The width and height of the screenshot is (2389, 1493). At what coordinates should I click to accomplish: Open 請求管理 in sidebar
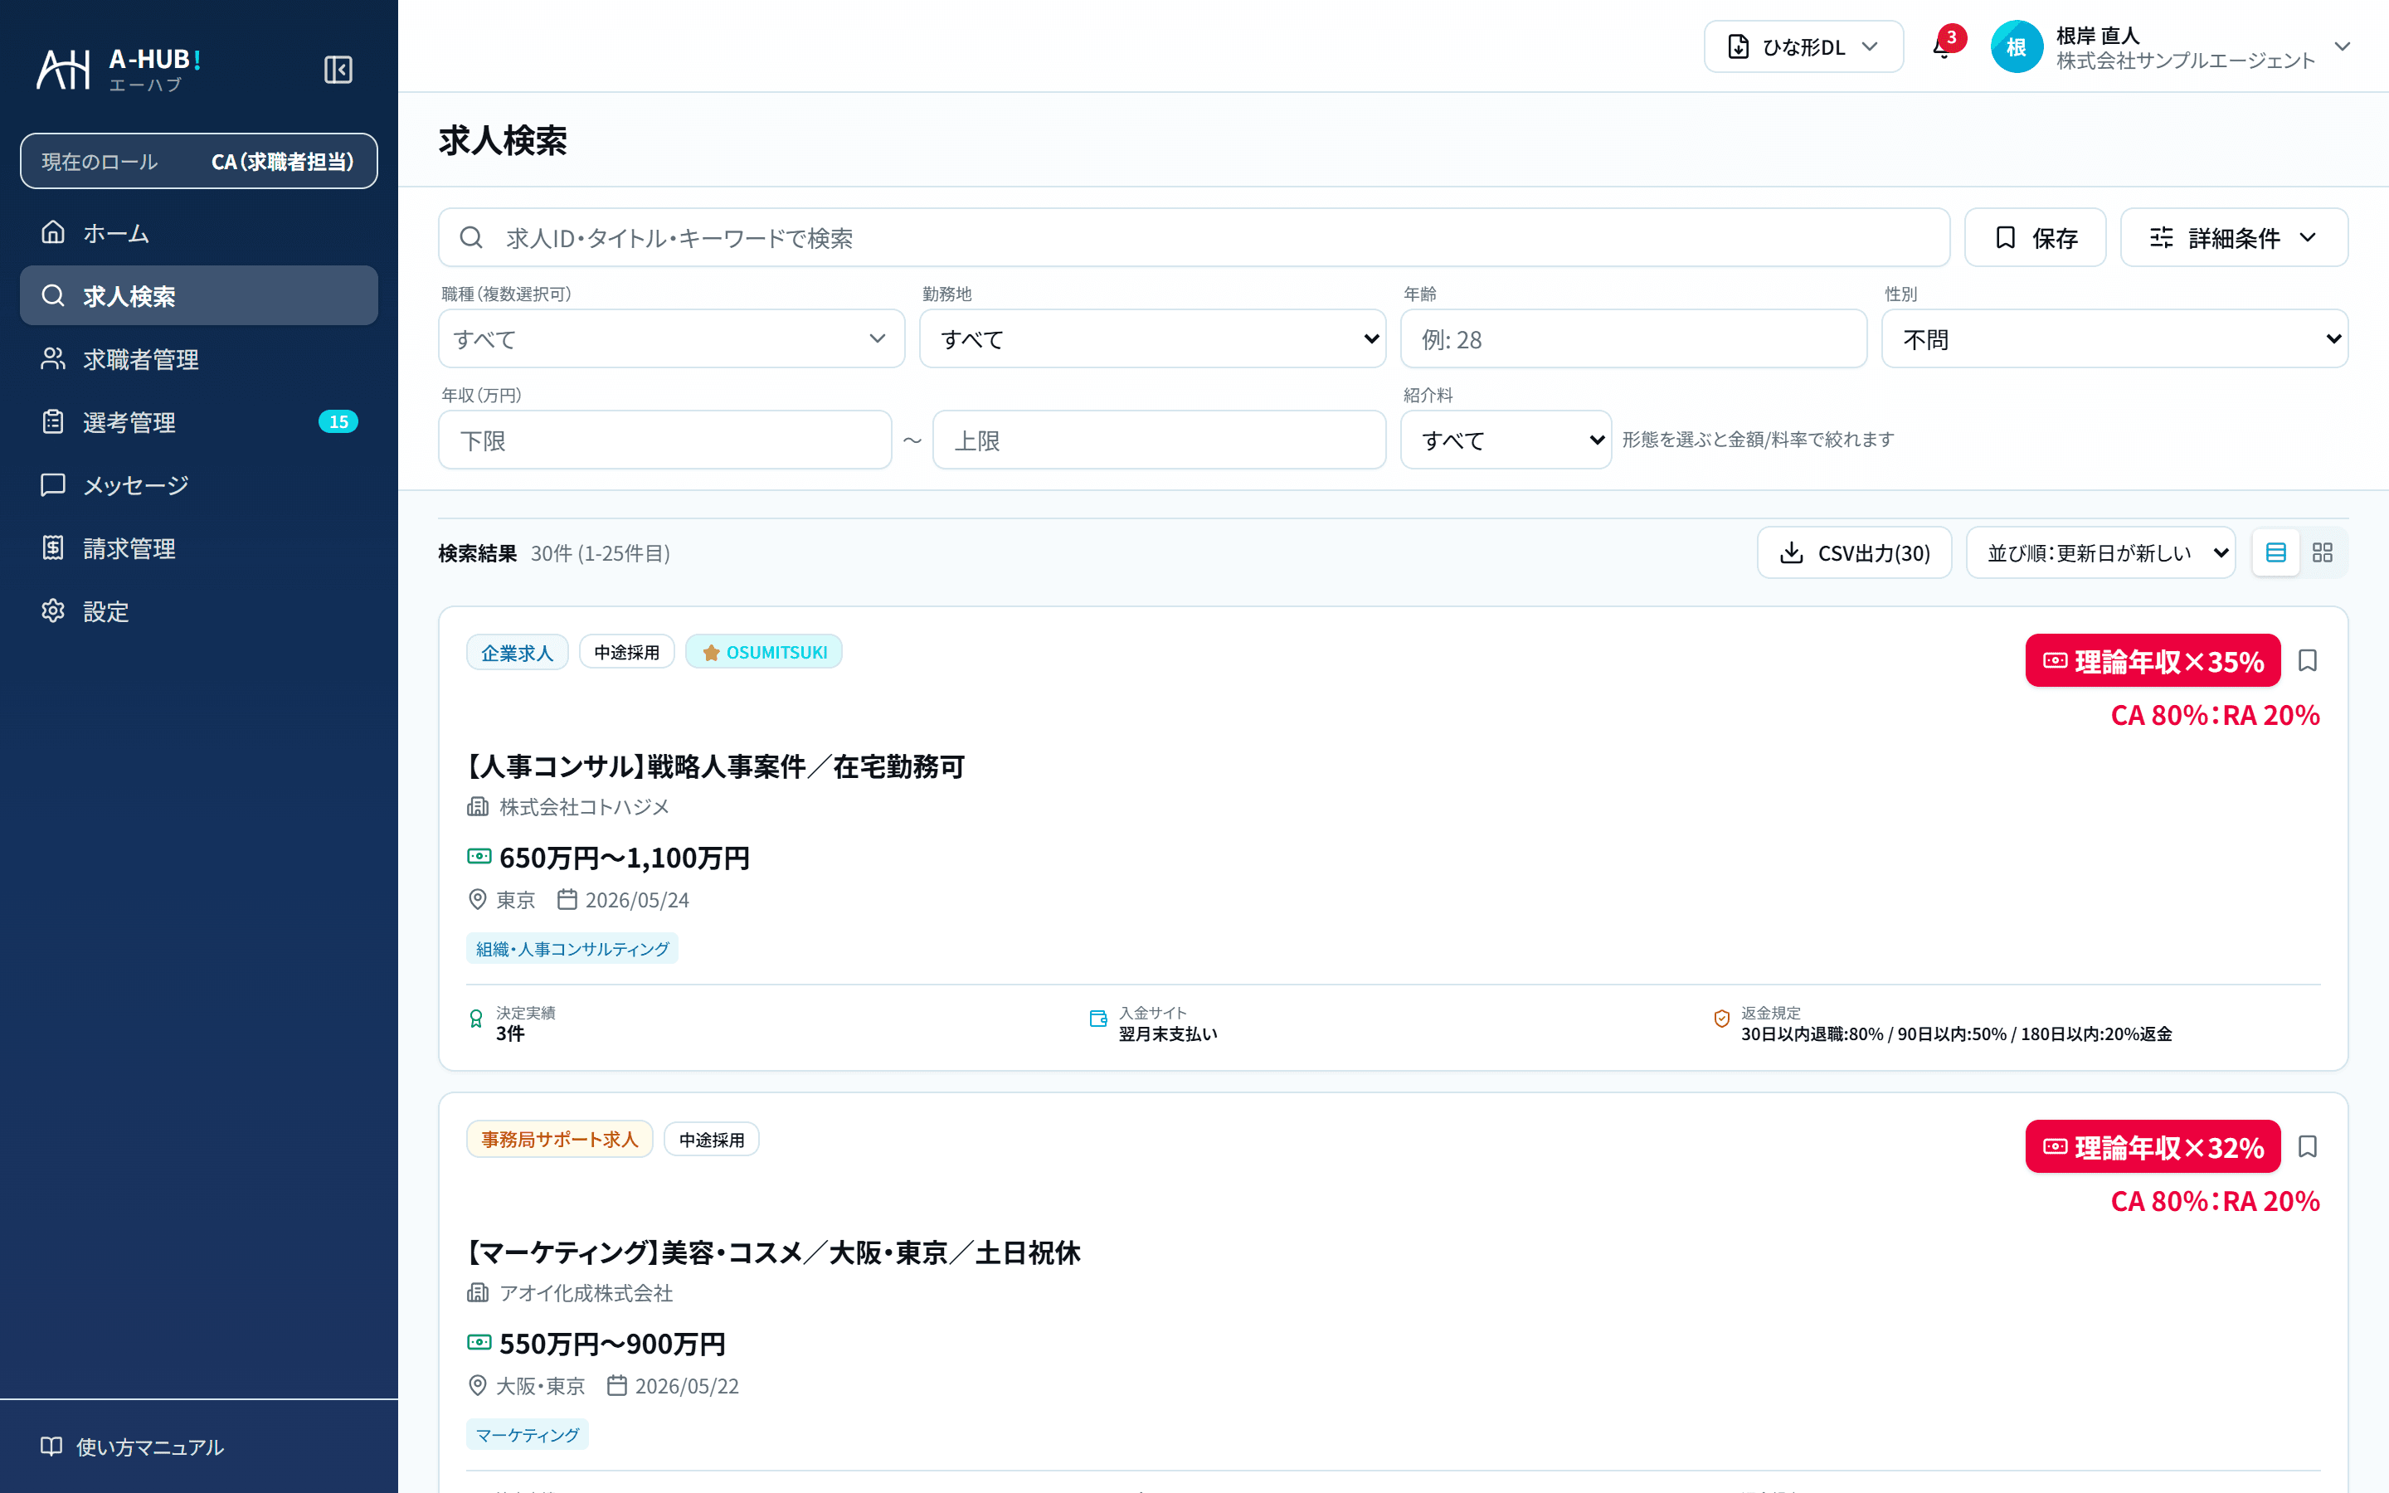click(198, 549)
